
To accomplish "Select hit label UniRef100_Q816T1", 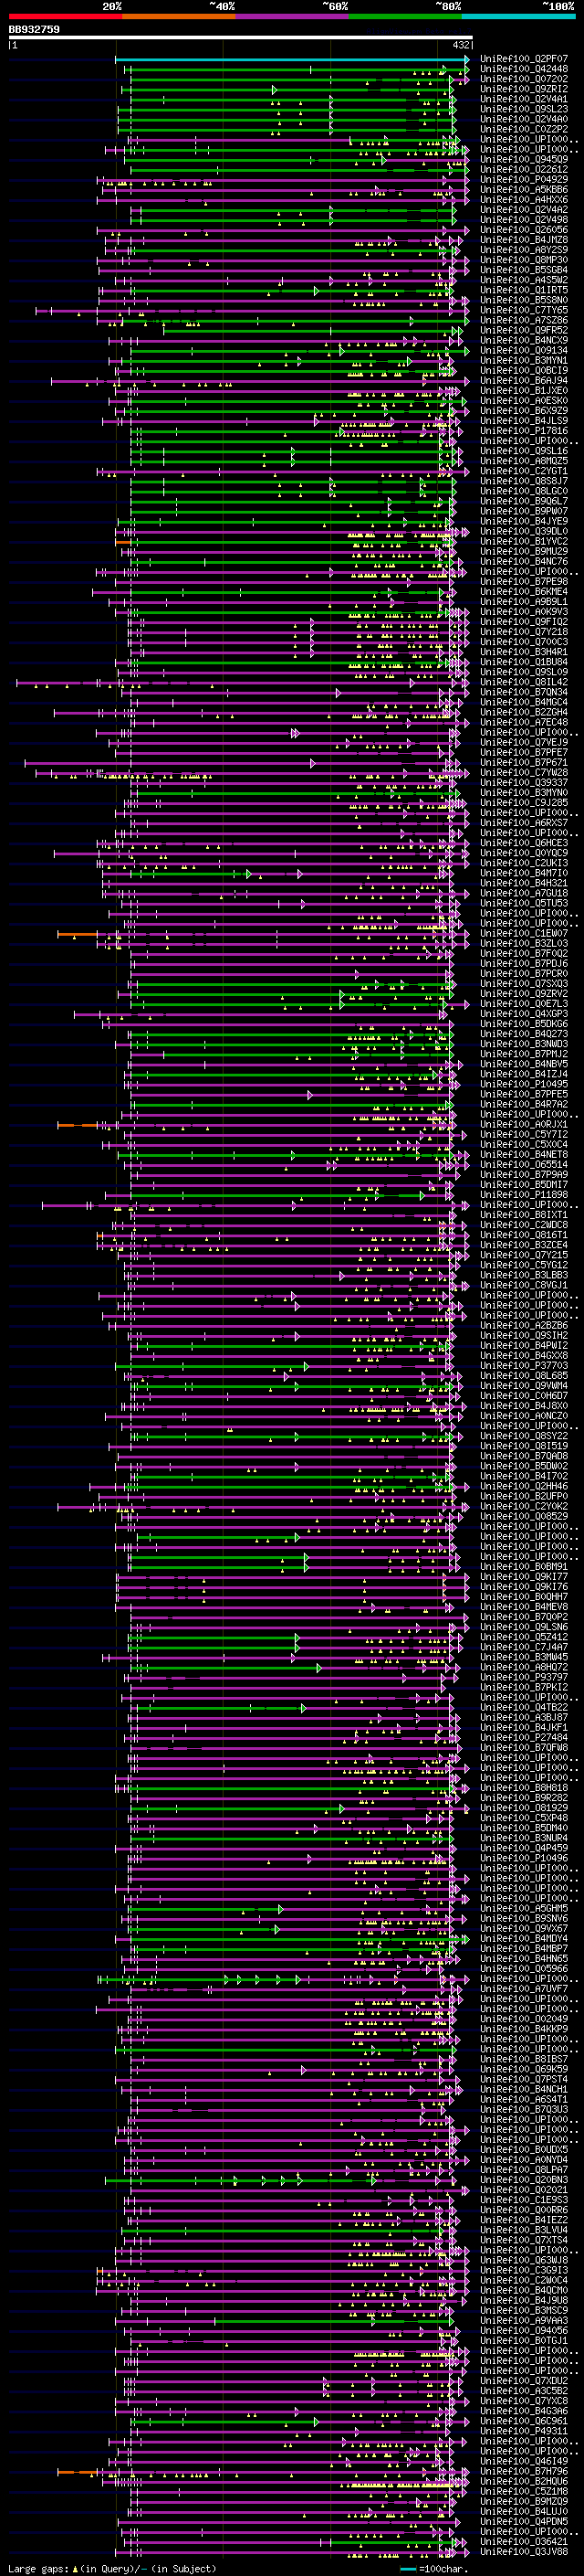I will click(x=524, y=1235).
